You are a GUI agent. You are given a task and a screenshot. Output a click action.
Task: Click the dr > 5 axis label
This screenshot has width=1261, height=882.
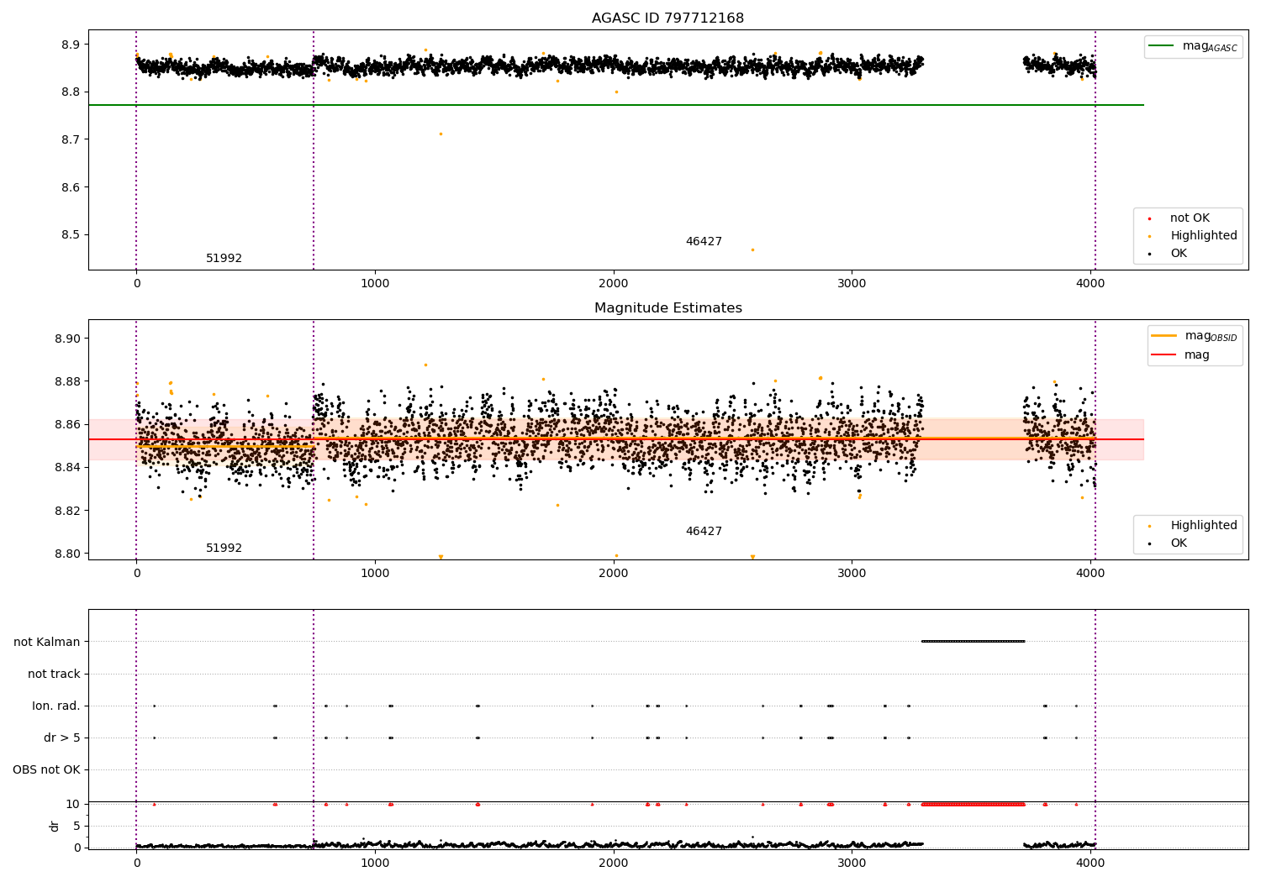point(62,738)
